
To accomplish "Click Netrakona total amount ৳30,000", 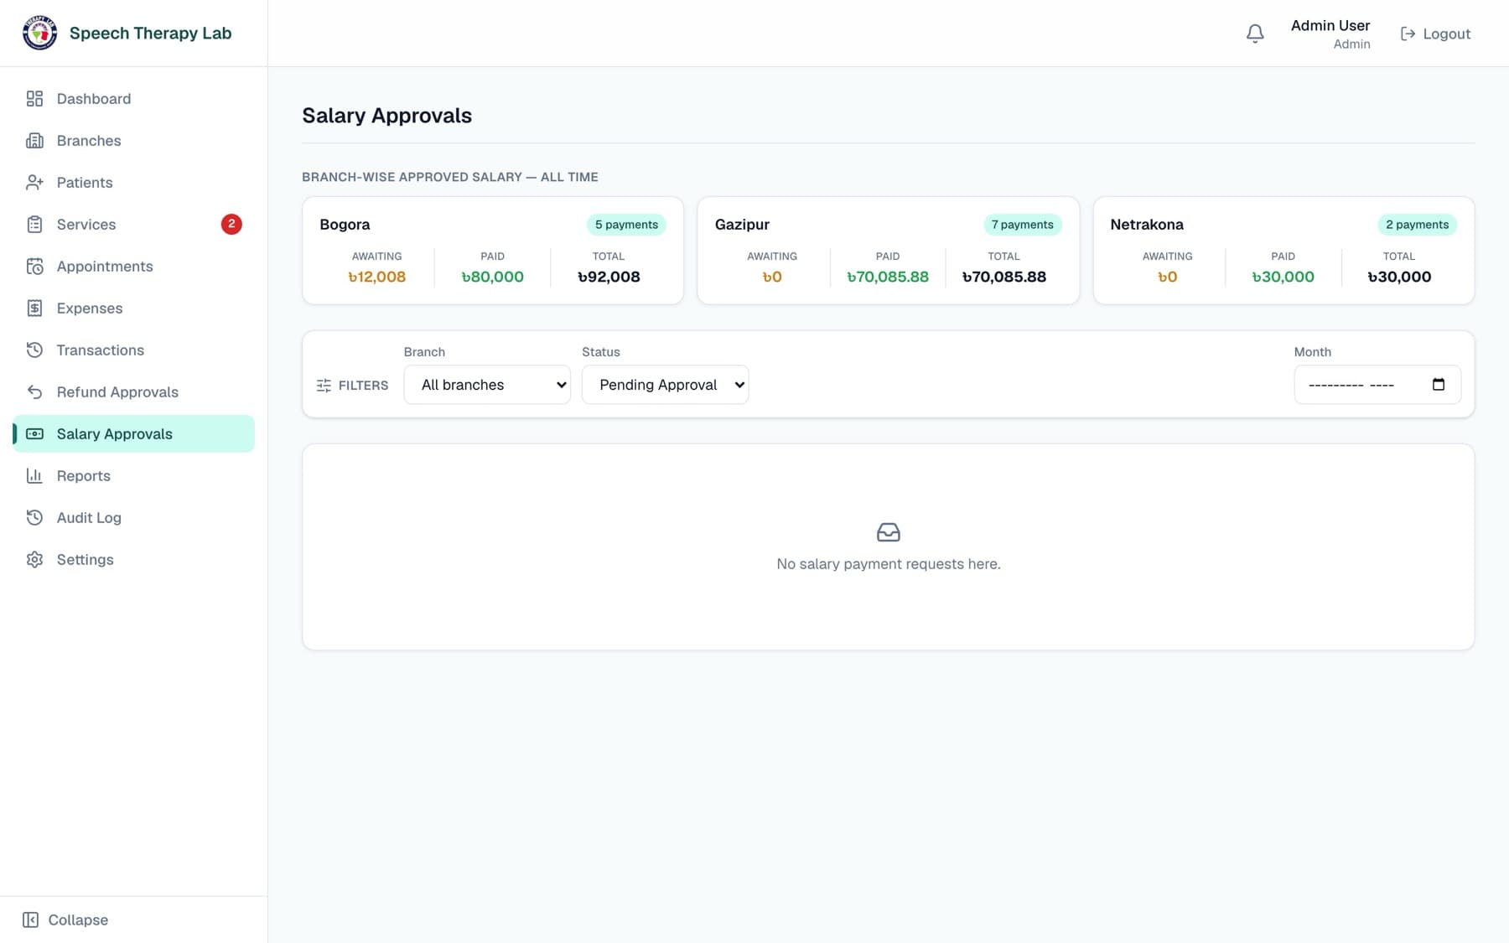I will click(1399, 277).
